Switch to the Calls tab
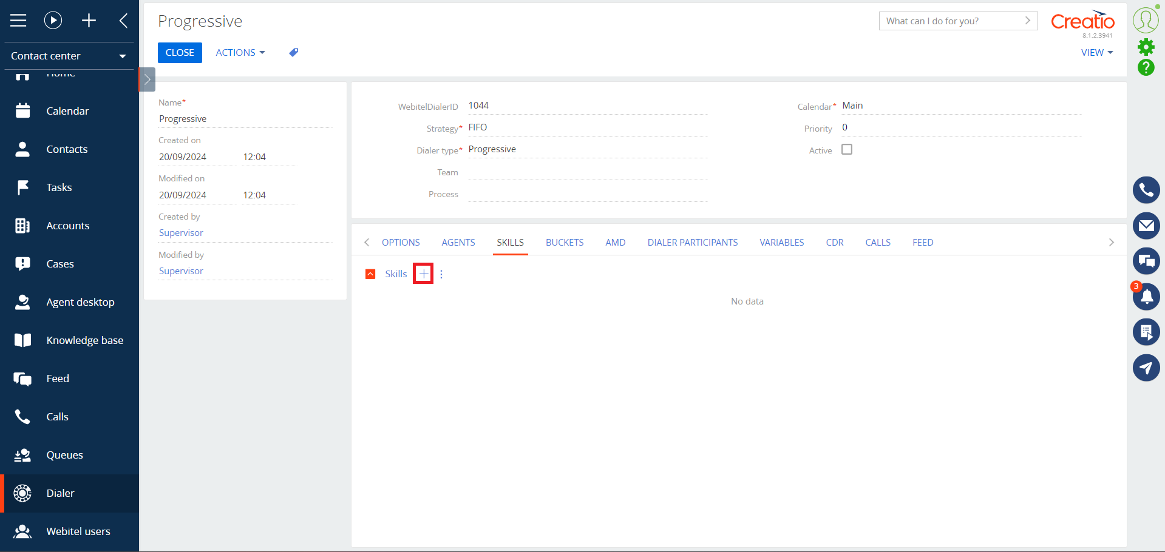The width and height of the screenshot is (1165, 552). coord(878,243)
